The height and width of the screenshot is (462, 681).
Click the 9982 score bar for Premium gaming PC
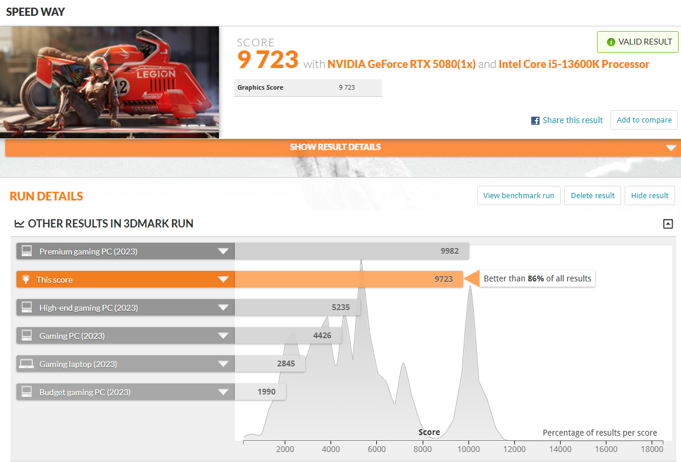(x=351, y=251)
